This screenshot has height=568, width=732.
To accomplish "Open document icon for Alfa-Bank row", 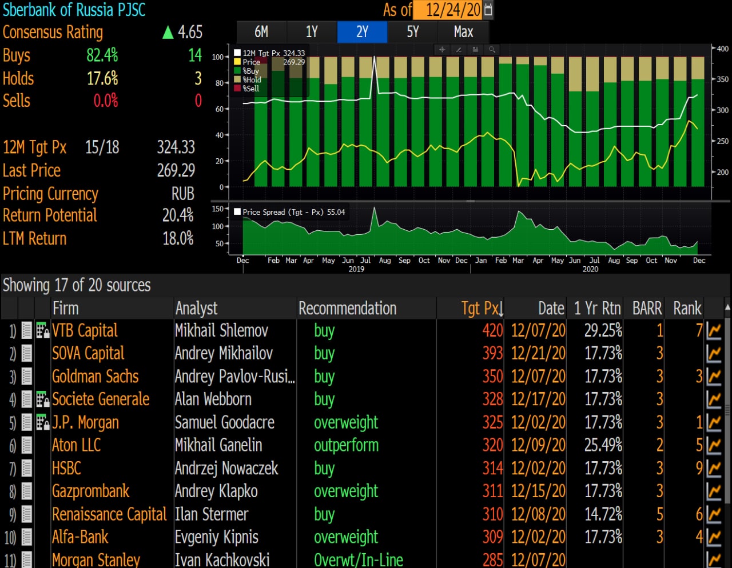I will pyautogui.click(x=26, y=537).
